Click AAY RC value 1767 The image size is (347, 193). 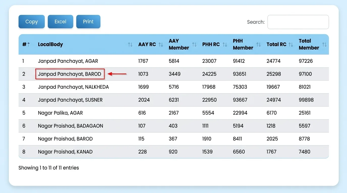pos(143,61)
